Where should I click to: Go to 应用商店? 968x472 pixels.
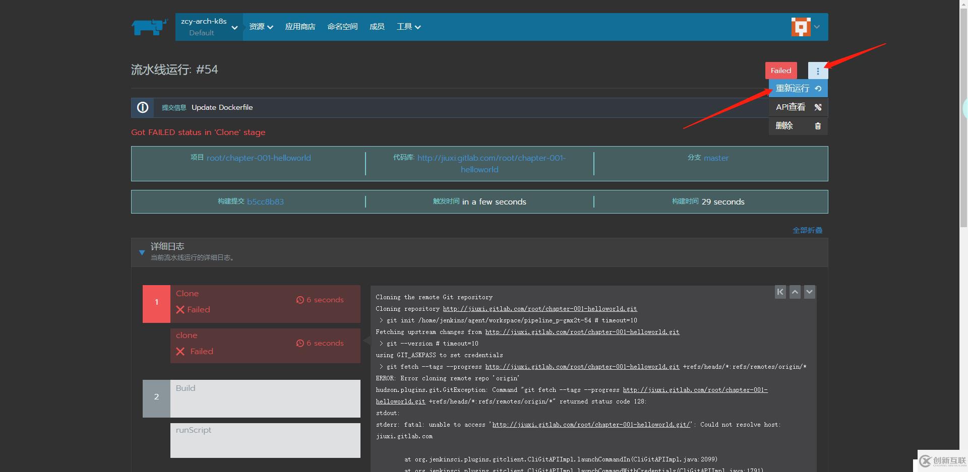point(300,27)
